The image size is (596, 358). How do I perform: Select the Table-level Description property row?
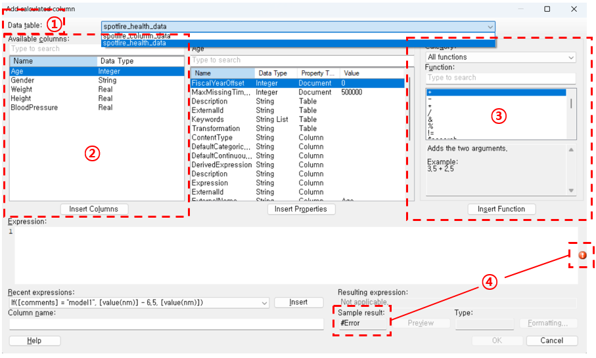pos(298,101)
